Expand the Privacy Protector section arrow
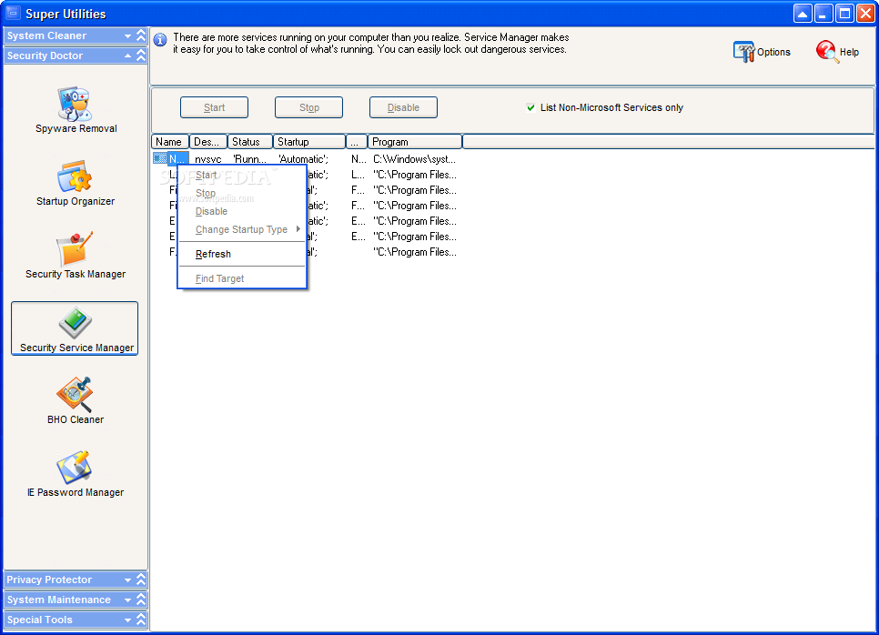The width and height of the screenshot is (879, 635). point(127,580)
